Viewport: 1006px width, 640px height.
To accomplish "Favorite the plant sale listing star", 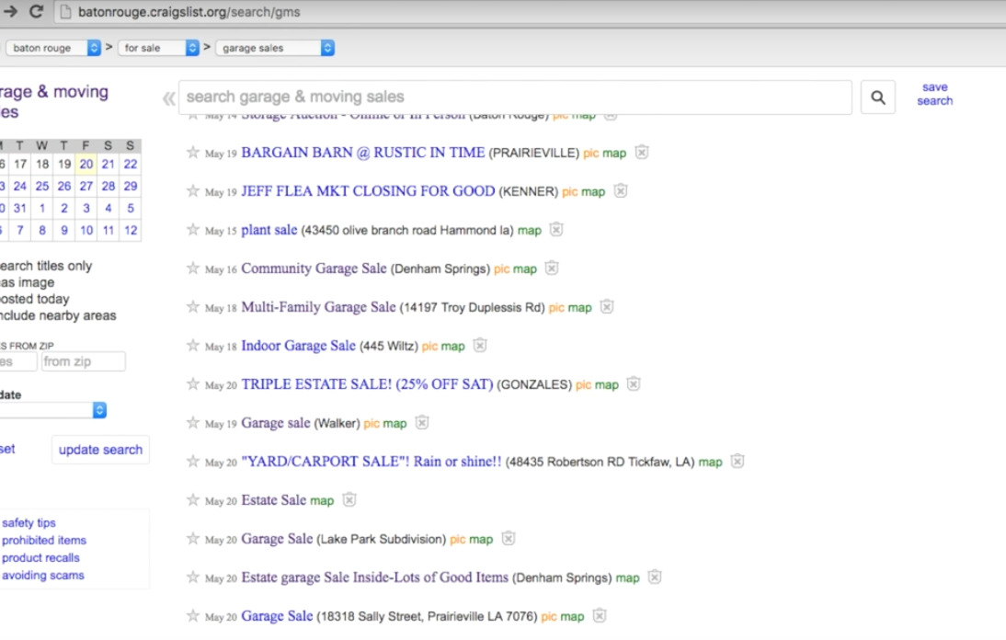I will tap(192, 230).
